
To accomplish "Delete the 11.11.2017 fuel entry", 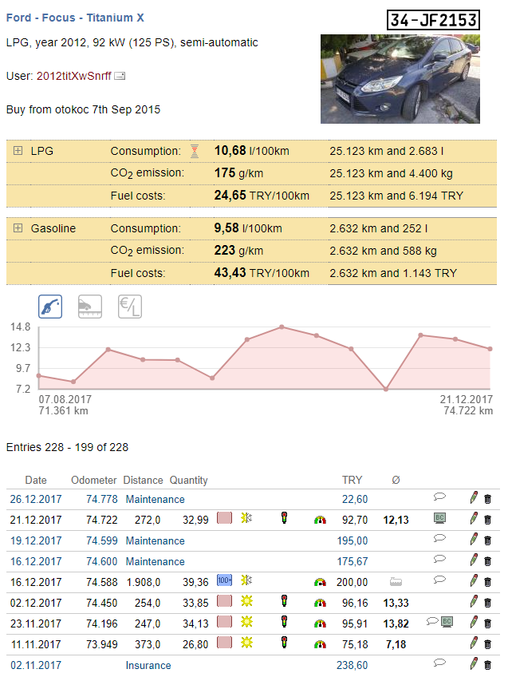I will tap(487, 644).
